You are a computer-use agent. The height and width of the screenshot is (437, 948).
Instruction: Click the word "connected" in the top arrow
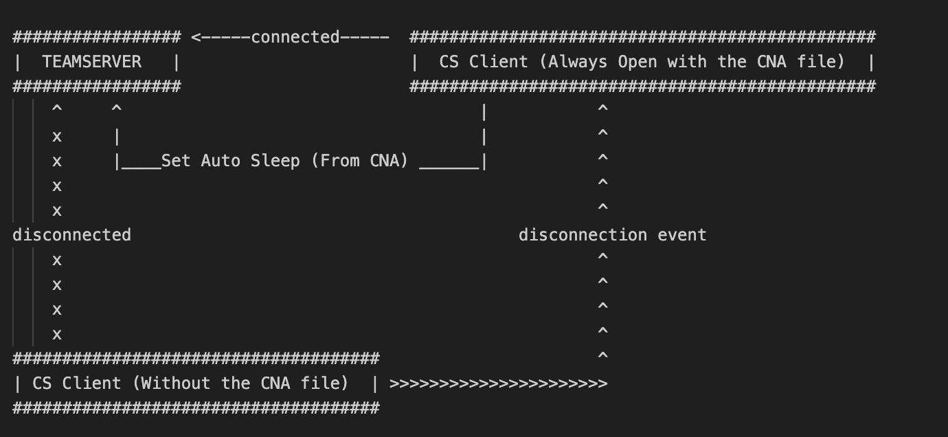click(x=295, y=37)
